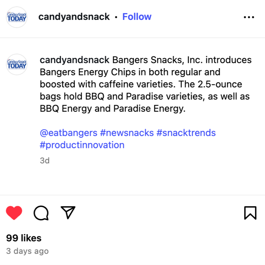Viewport: 265px width, 265px height.
Task: Click the header Candy & Snack Today avatar
Action: click(x=17, y=17)
